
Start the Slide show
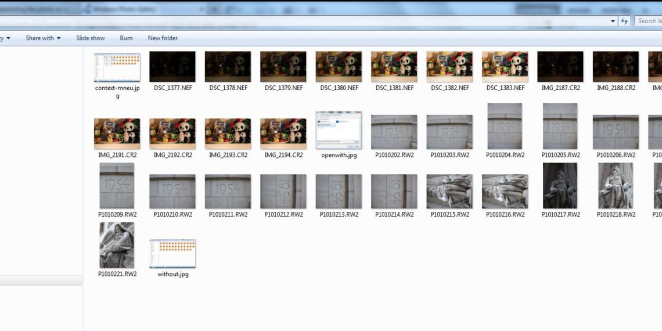91,38
